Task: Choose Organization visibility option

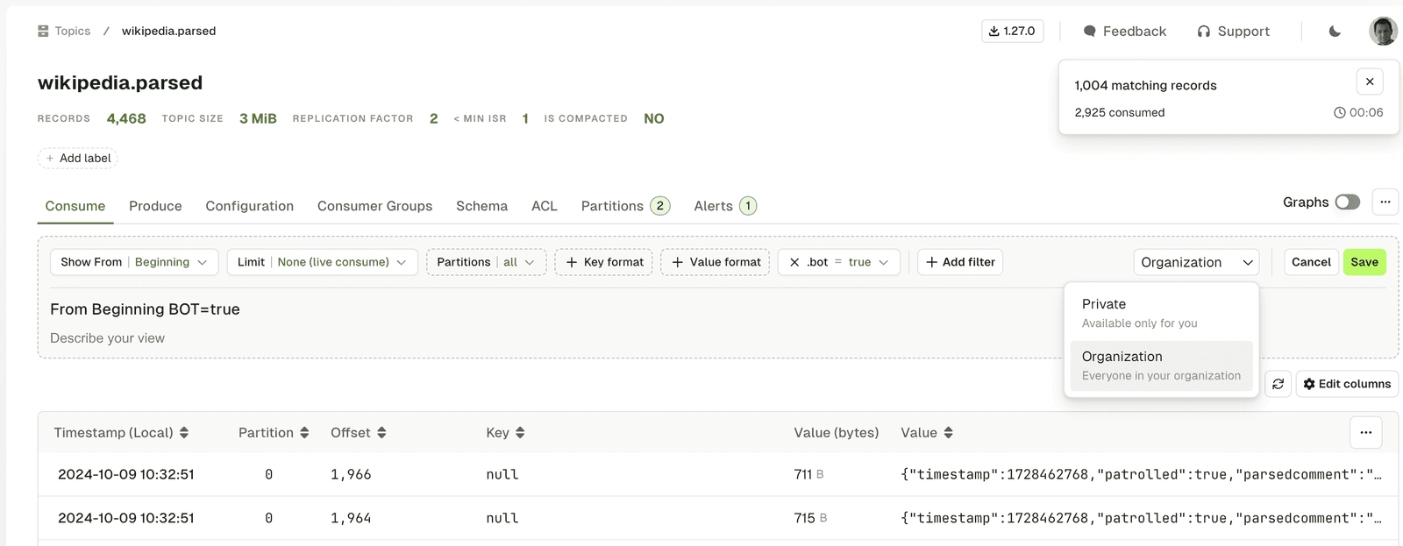Action: point(1161,365)
